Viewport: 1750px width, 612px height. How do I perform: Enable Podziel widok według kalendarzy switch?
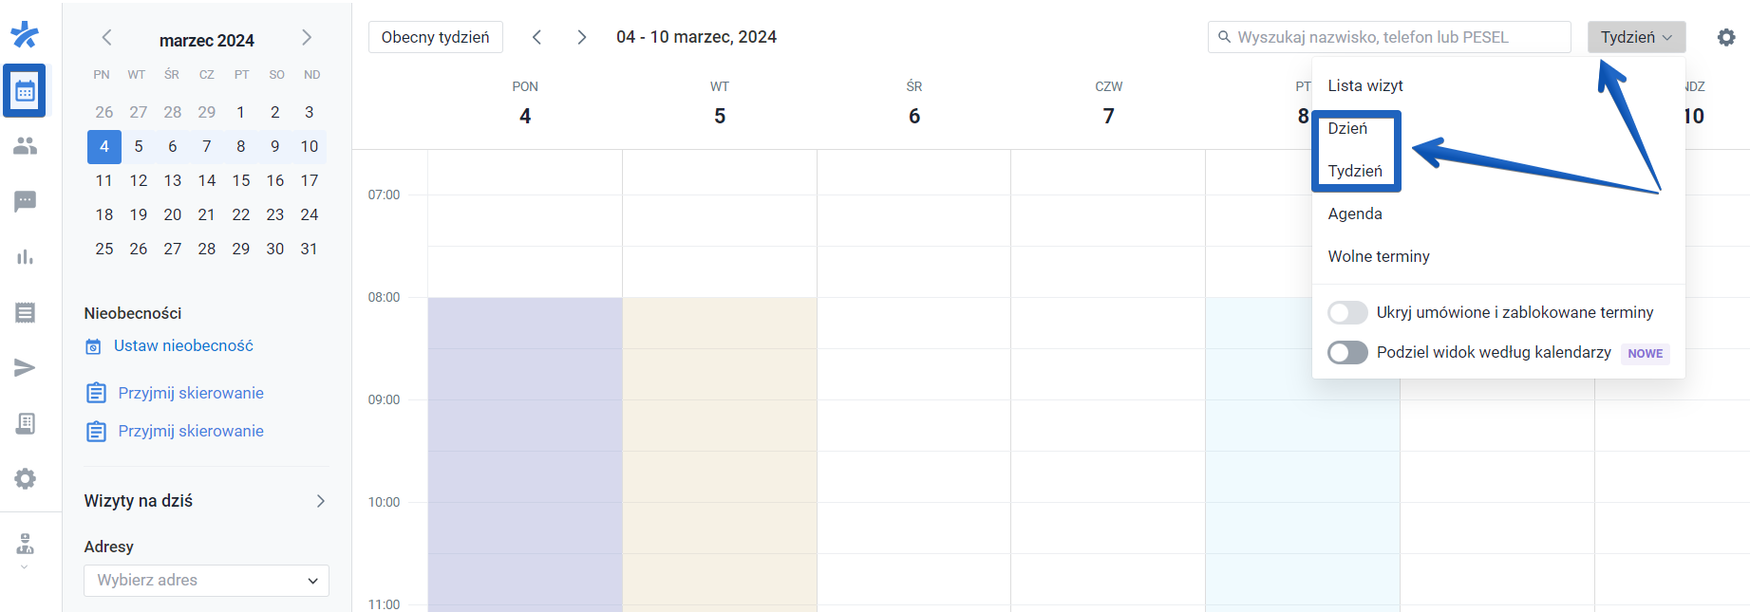1347,353
